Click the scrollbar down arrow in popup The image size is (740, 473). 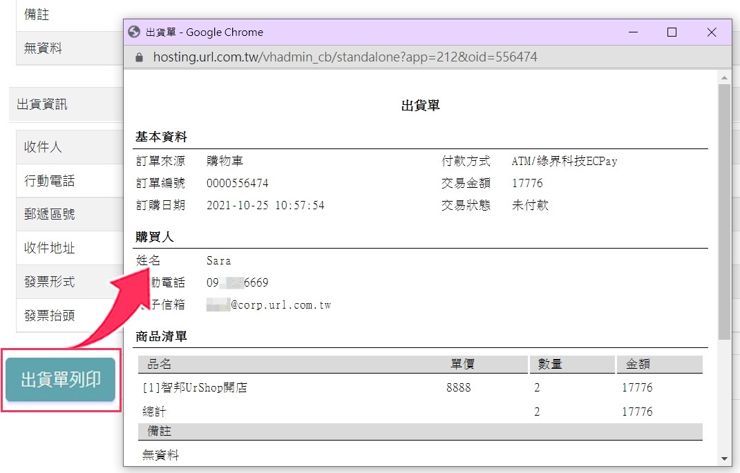[724, 458]
